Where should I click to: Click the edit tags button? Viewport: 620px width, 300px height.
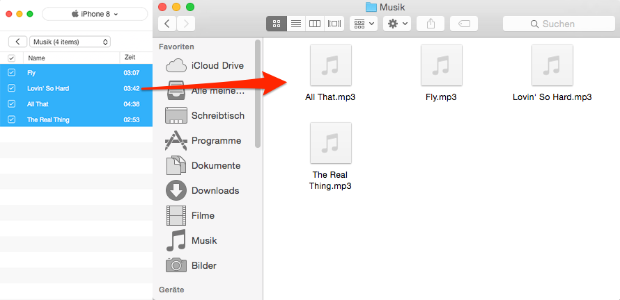(464, 24)
